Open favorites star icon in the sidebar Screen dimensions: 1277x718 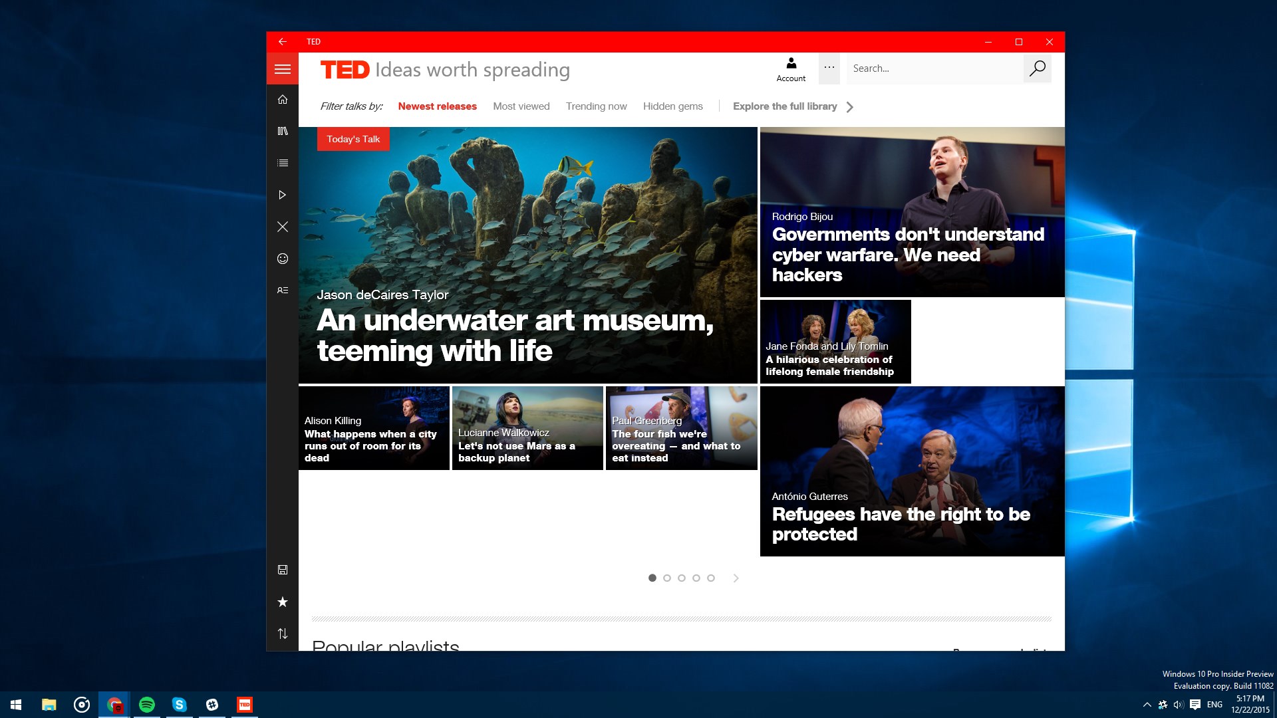(283, 602)
